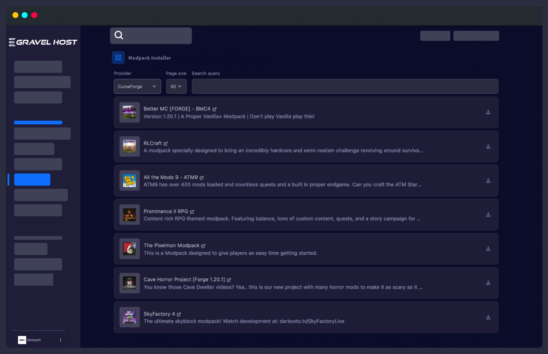
Task: Click the Gravel Host logo
Action: click(x=43, y=42)
